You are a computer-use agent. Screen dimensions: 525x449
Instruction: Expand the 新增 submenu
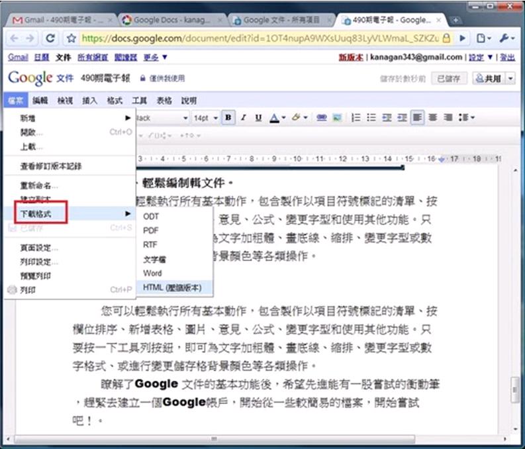pyautogui.click(x=70, y=118)
